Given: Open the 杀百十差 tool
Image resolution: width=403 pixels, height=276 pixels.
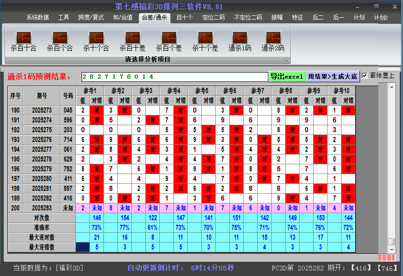Looking at the screenshot, I should [x=132, y=40].
